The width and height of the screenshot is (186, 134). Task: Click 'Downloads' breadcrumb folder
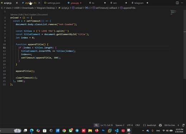pos(28,8)
